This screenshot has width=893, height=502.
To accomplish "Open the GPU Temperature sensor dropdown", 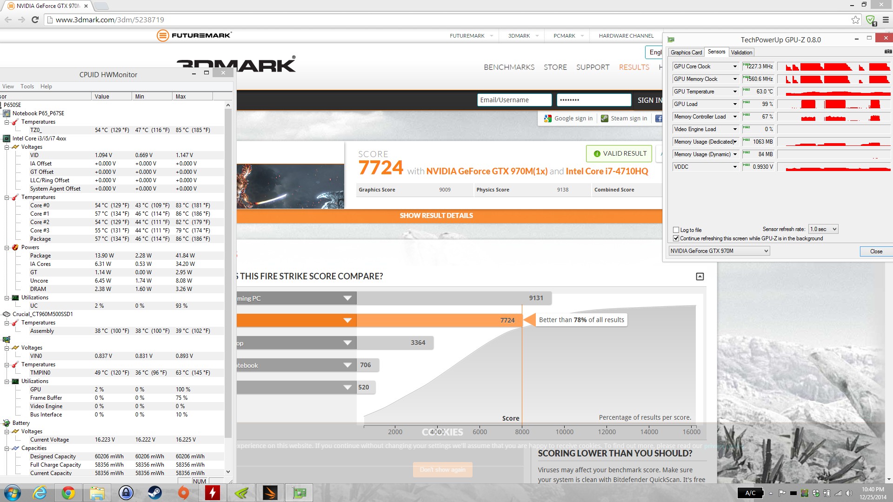I will pyautogui.click(x=735, y=92).
